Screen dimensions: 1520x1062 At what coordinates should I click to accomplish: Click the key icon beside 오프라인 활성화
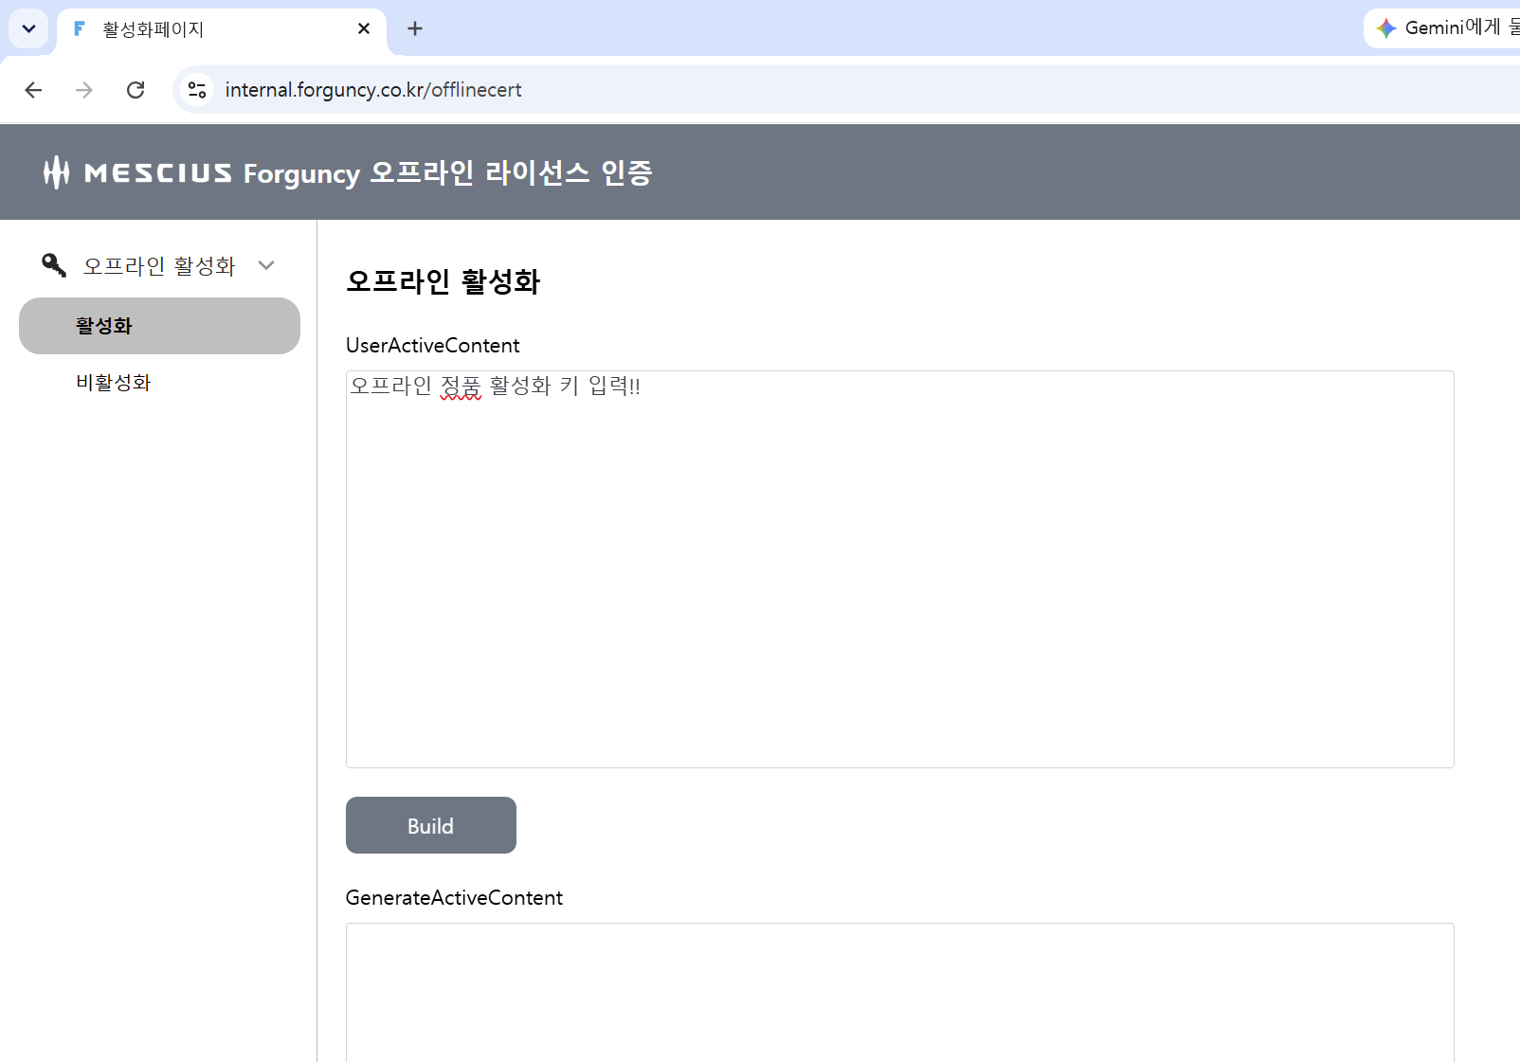pyautogui.click(x=54, y=265)
